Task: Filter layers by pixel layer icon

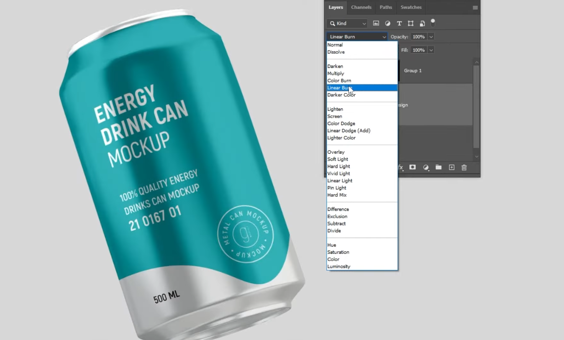Action: pyautogui.click(x=376, y=23)
